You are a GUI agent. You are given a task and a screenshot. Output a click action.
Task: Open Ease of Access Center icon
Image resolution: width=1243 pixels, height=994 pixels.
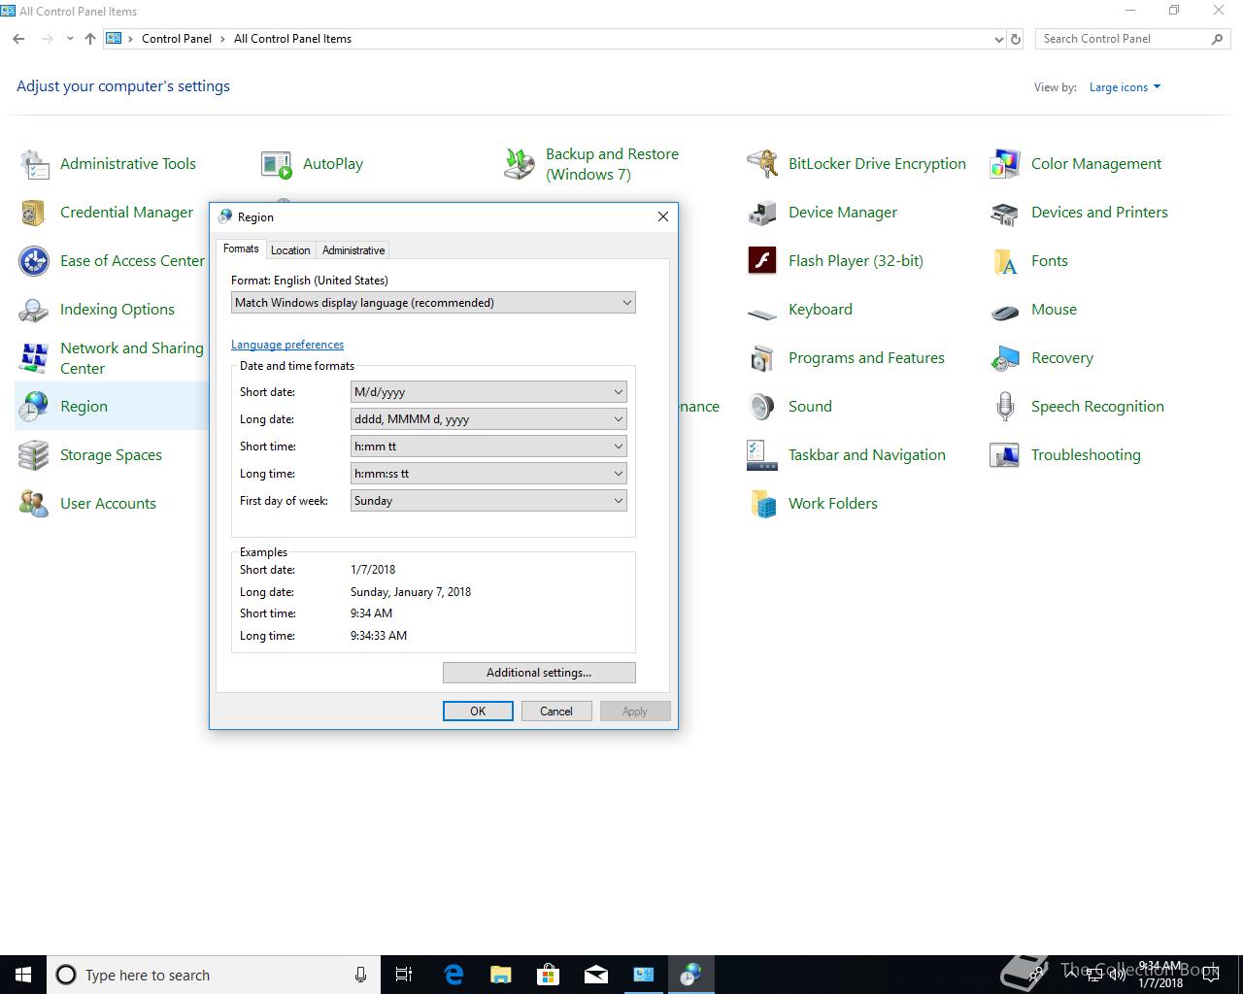34,261
